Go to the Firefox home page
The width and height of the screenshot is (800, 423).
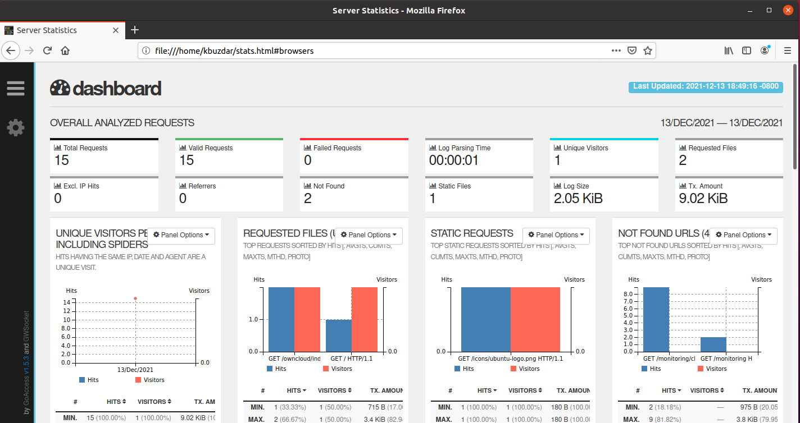[x=65, y=50]
